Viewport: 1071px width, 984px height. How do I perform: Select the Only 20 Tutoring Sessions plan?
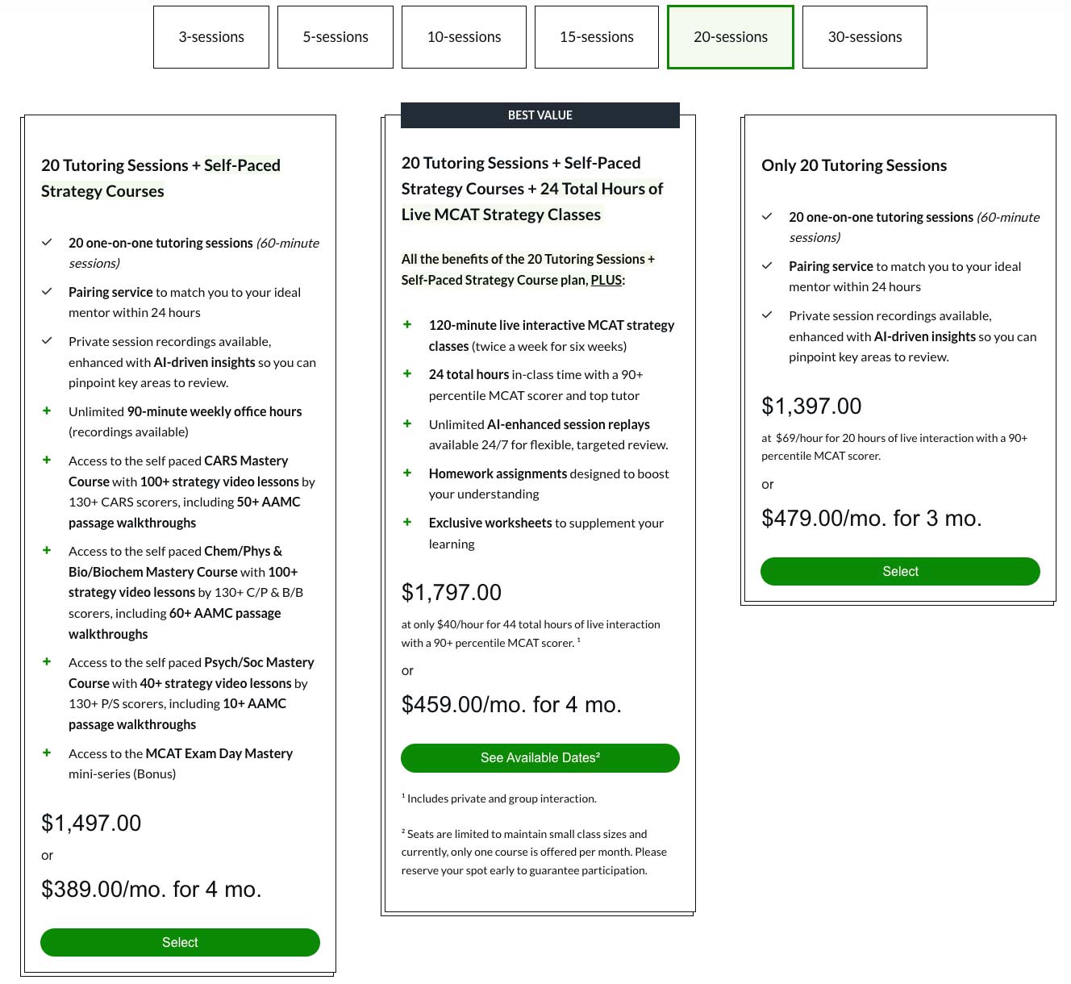pos(900,571)
